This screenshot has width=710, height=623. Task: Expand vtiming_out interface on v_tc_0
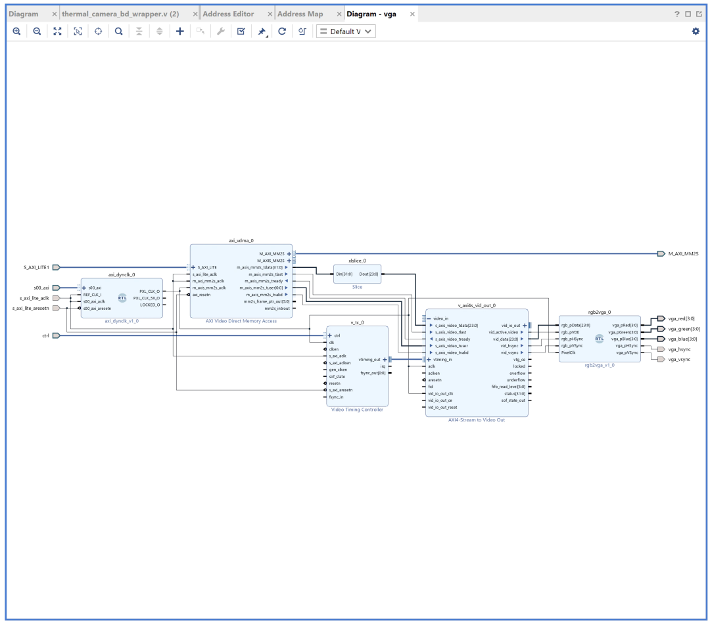click(385, 359)
